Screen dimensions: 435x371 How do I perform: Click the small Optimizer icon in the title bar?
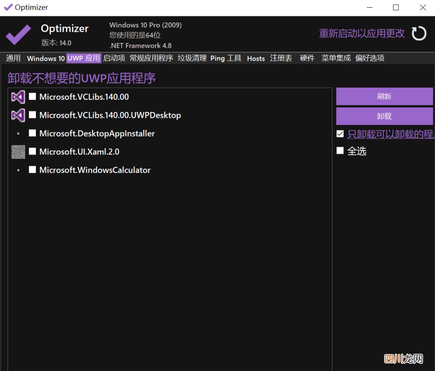8,7
